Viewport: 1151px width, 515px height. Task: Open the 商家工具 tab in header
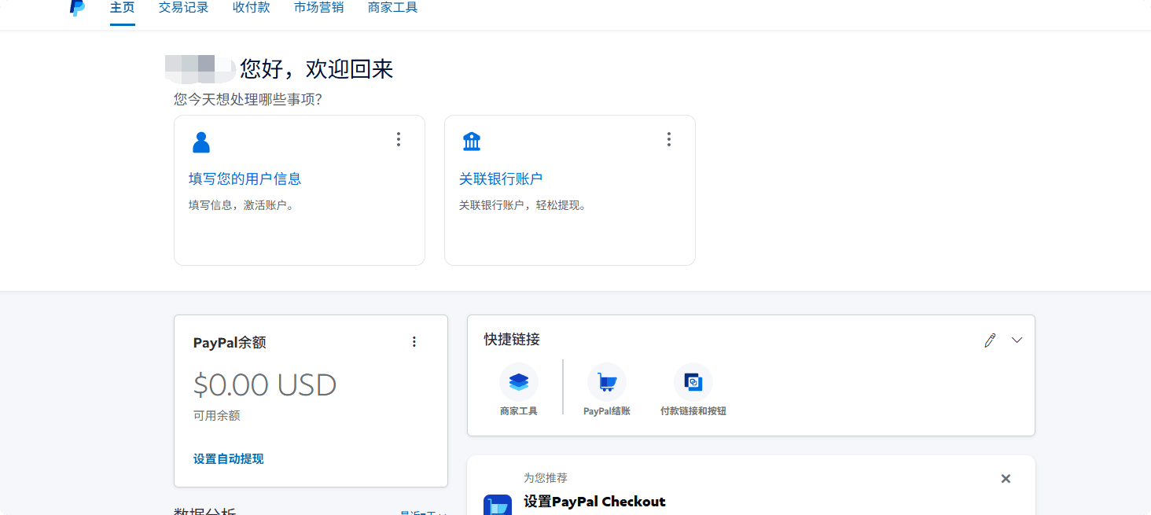point(393,8)
